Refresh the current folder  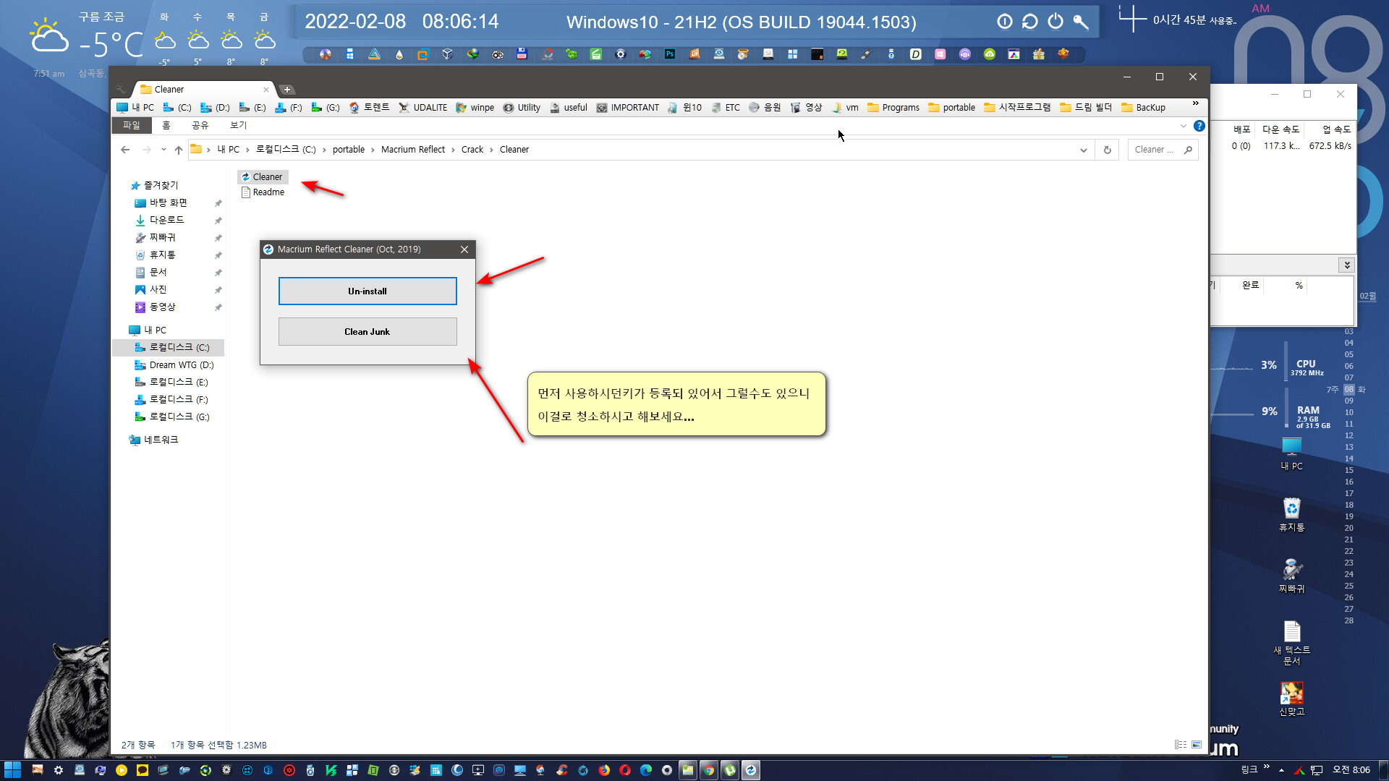point(1107,150)
